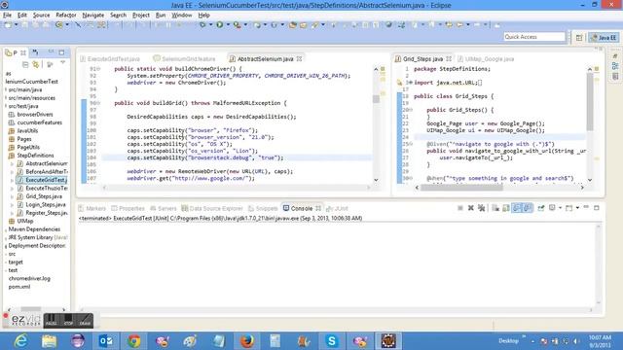Expand Grid_Steps.java node in tree
Viewport: 623px width, 350px height.
pos(13,196)
